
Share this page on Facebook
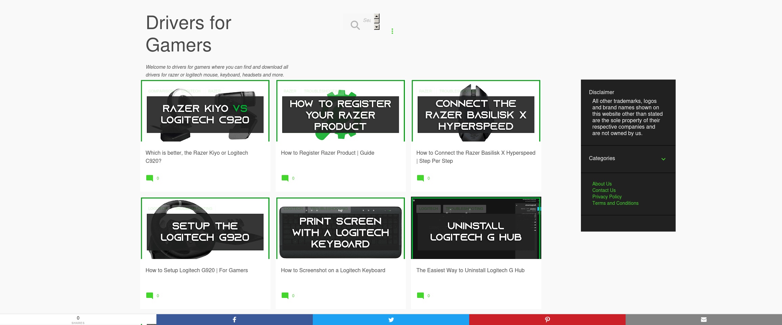(x=234, y=320)
